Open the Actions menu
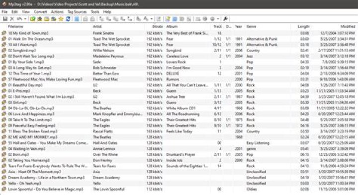The width and height of the screenshot is (358, 195). coord(57,11)
